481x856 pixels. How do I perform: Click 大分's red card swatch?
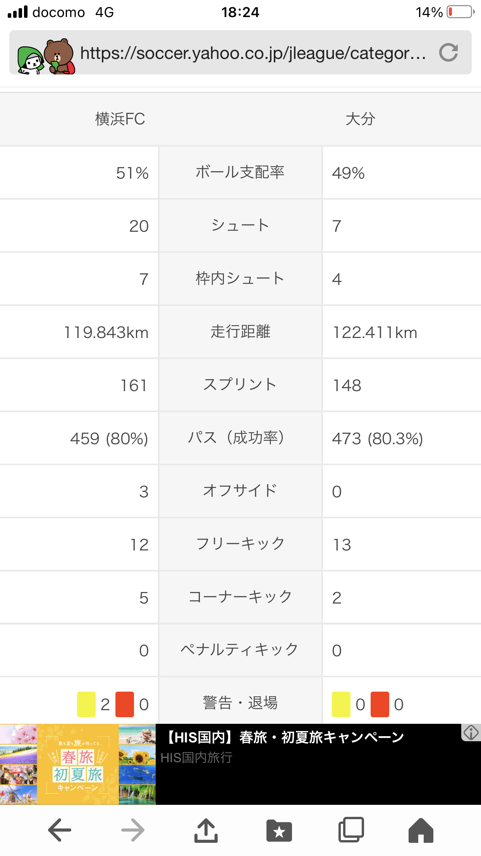[380, 704]
